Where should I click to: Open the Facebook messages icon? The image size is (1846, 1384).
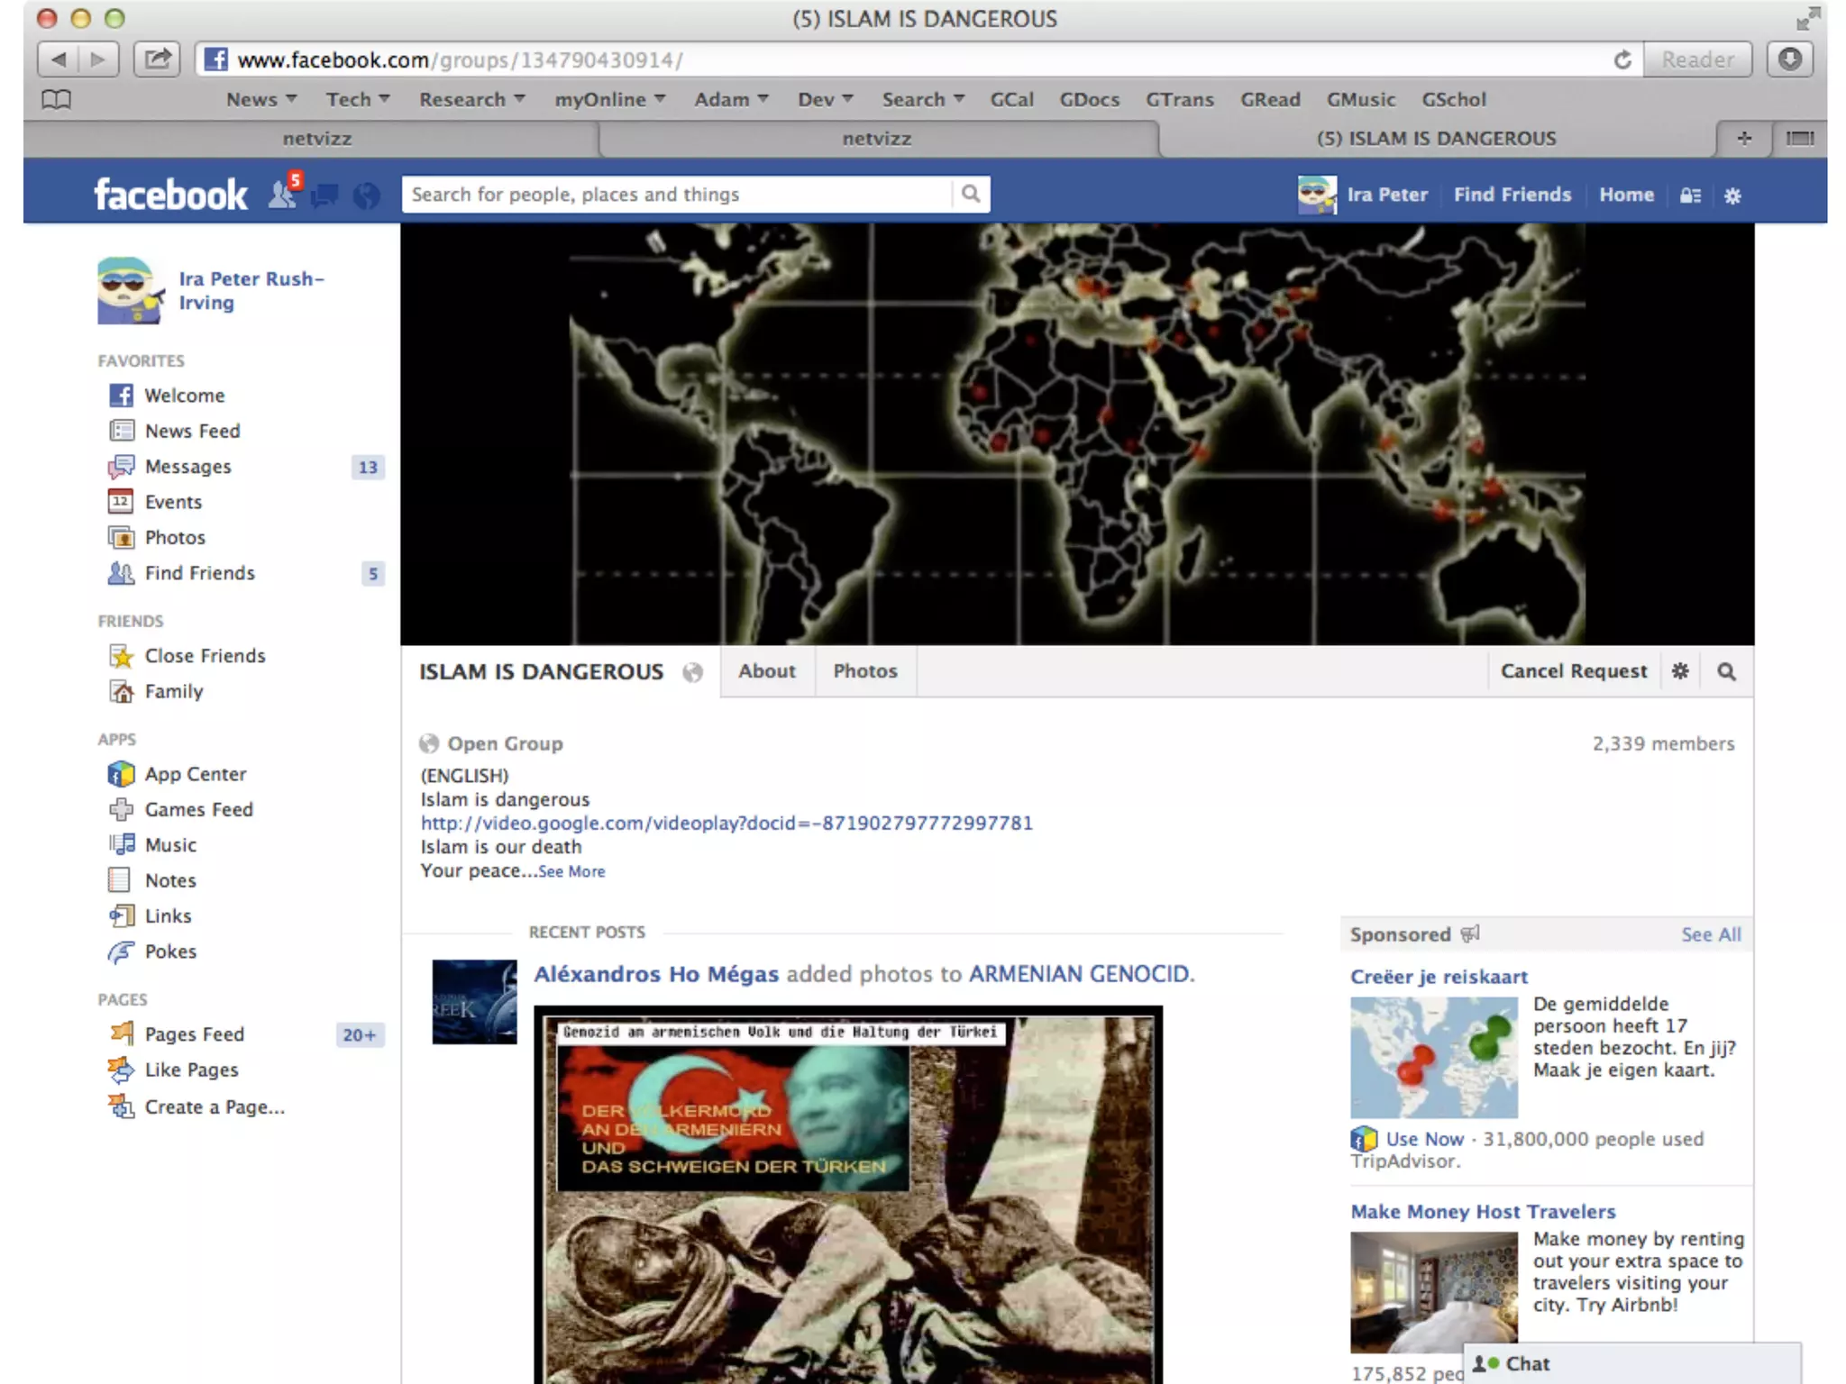(x=325, y=195)
